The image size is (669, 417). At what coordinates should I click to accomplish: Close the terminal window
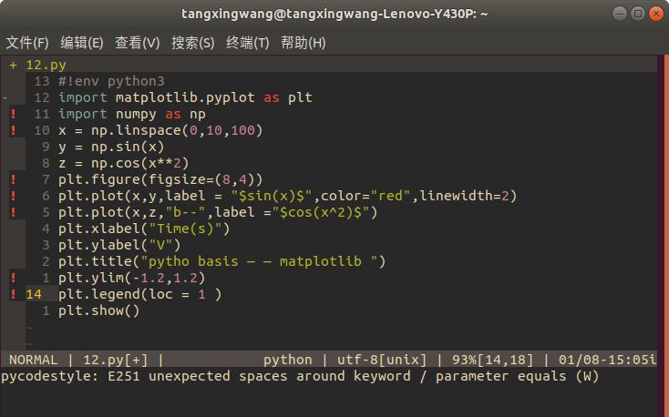coord(655,14)
